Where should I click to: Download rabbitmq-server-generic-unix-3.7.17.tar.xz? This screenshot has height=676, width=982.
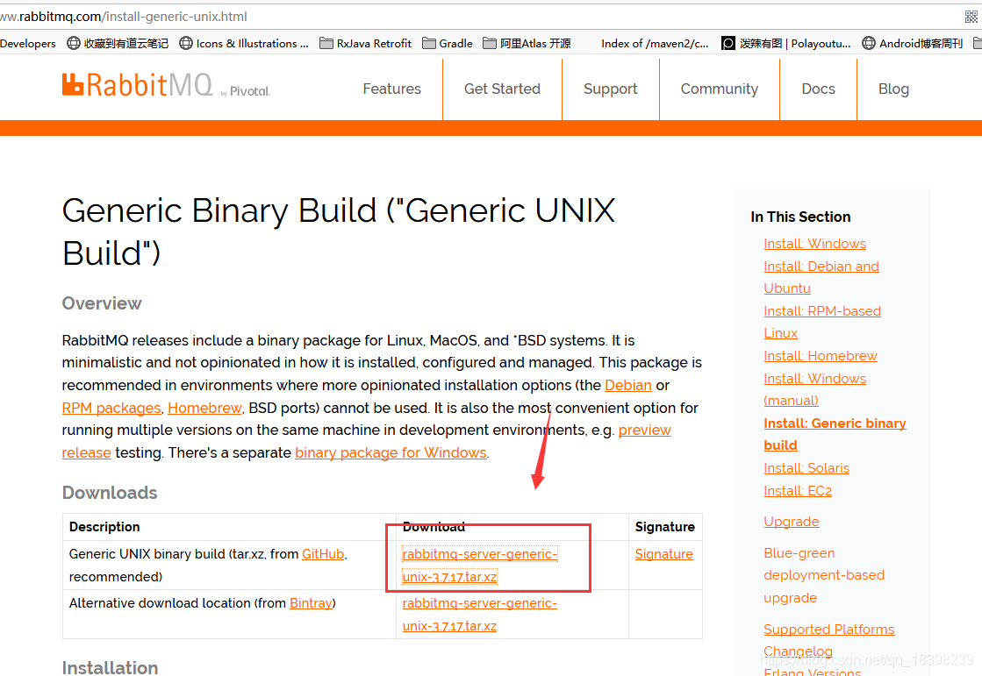(x=479, y=565)
